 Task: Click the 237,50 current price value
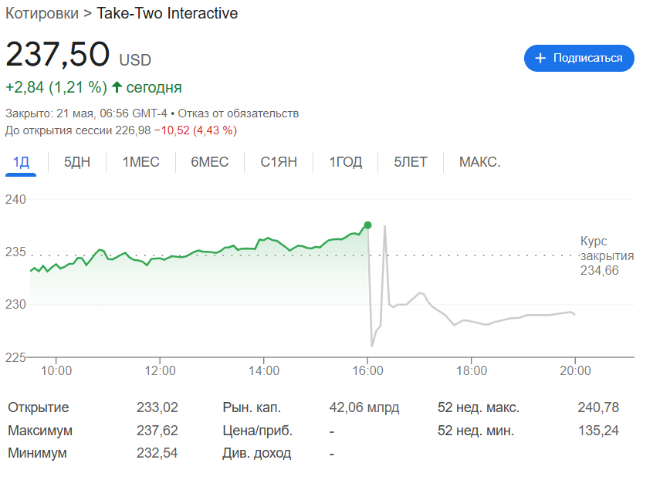coord(58,55)
